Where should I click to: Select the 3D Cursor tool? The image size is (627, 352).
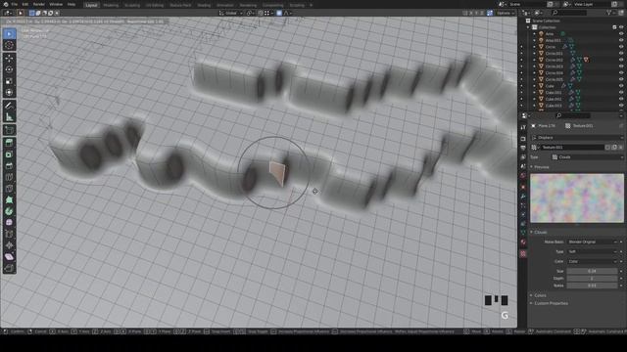(9, 45)
